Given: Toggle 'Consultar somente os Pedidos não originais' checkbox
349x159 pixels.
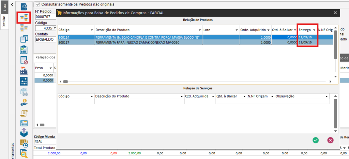Looking at the screenshot, I should click(38, 4).
